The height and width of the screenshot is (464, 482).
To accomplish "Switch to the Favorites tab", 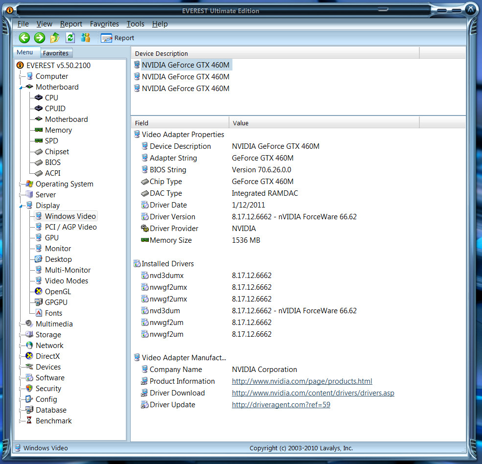I will 56,53.
